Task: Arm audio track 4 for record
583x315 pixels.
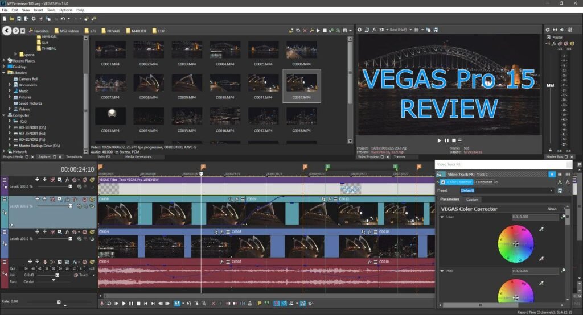Action: pos(45,262)
